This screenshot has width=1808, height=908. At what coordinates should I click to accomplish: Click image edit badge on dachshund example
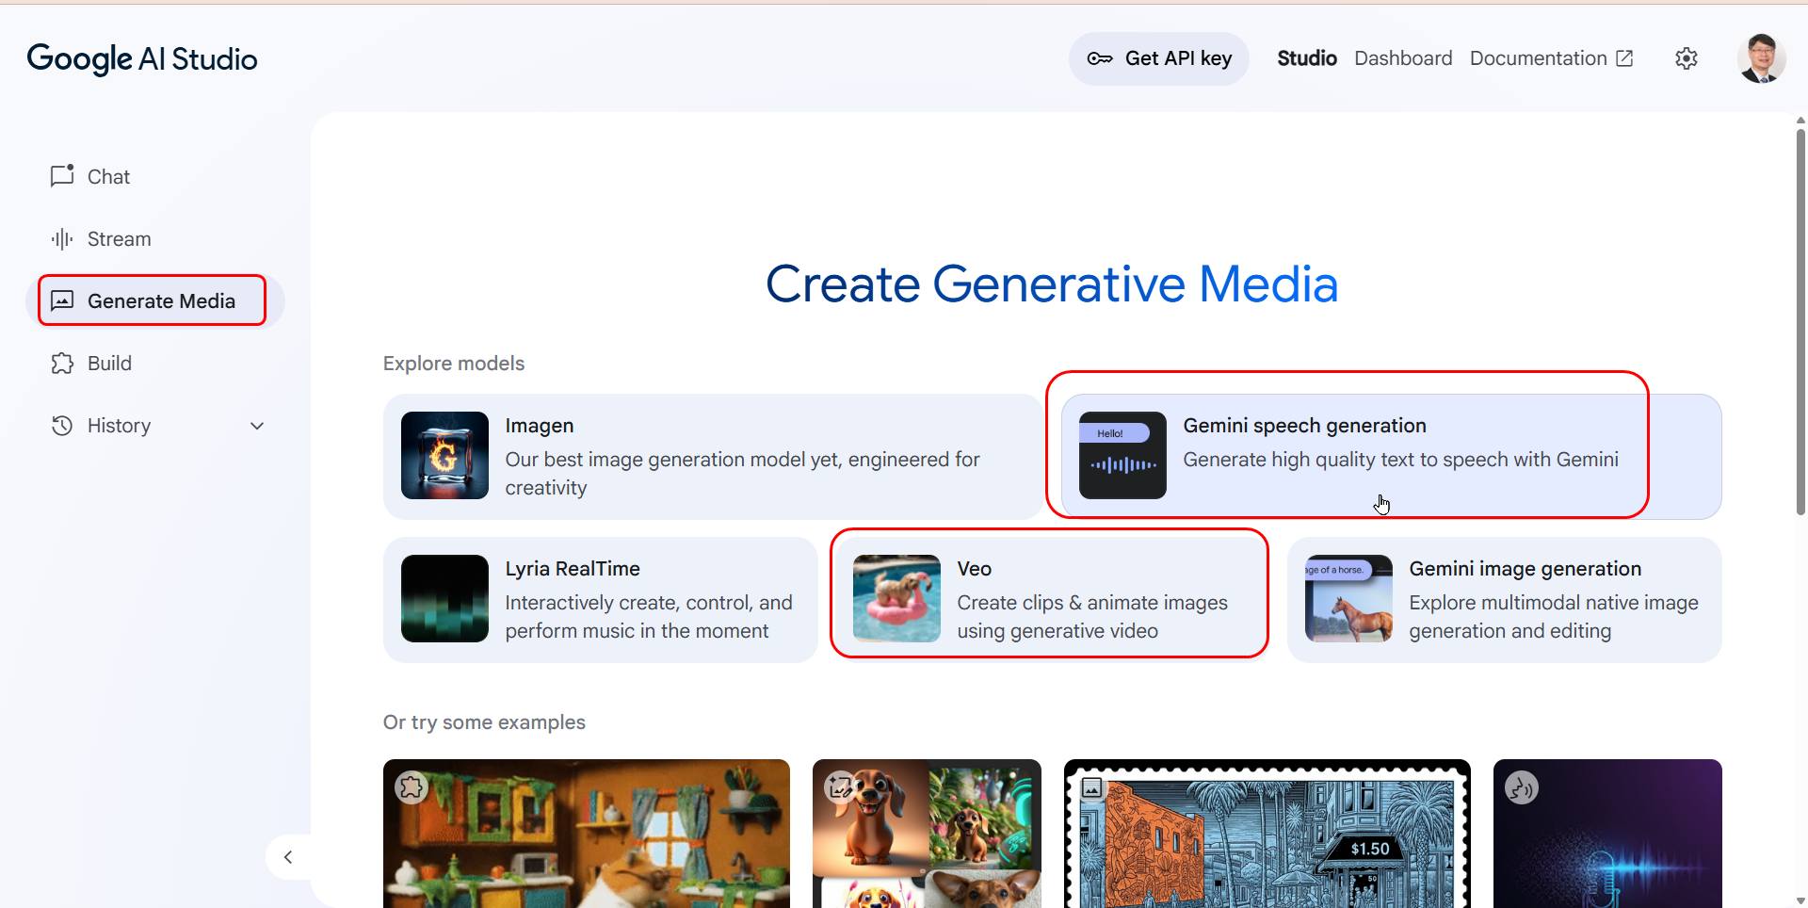[840, 786]
